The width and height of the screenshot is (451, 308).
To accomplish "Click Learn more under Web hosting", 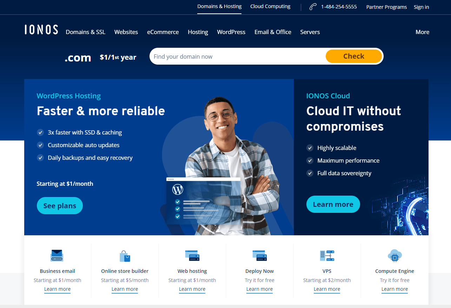I will coord(192,289).
